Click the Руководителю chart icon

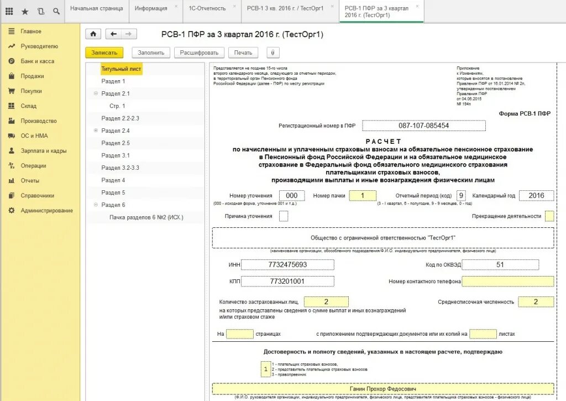(12, 46)
